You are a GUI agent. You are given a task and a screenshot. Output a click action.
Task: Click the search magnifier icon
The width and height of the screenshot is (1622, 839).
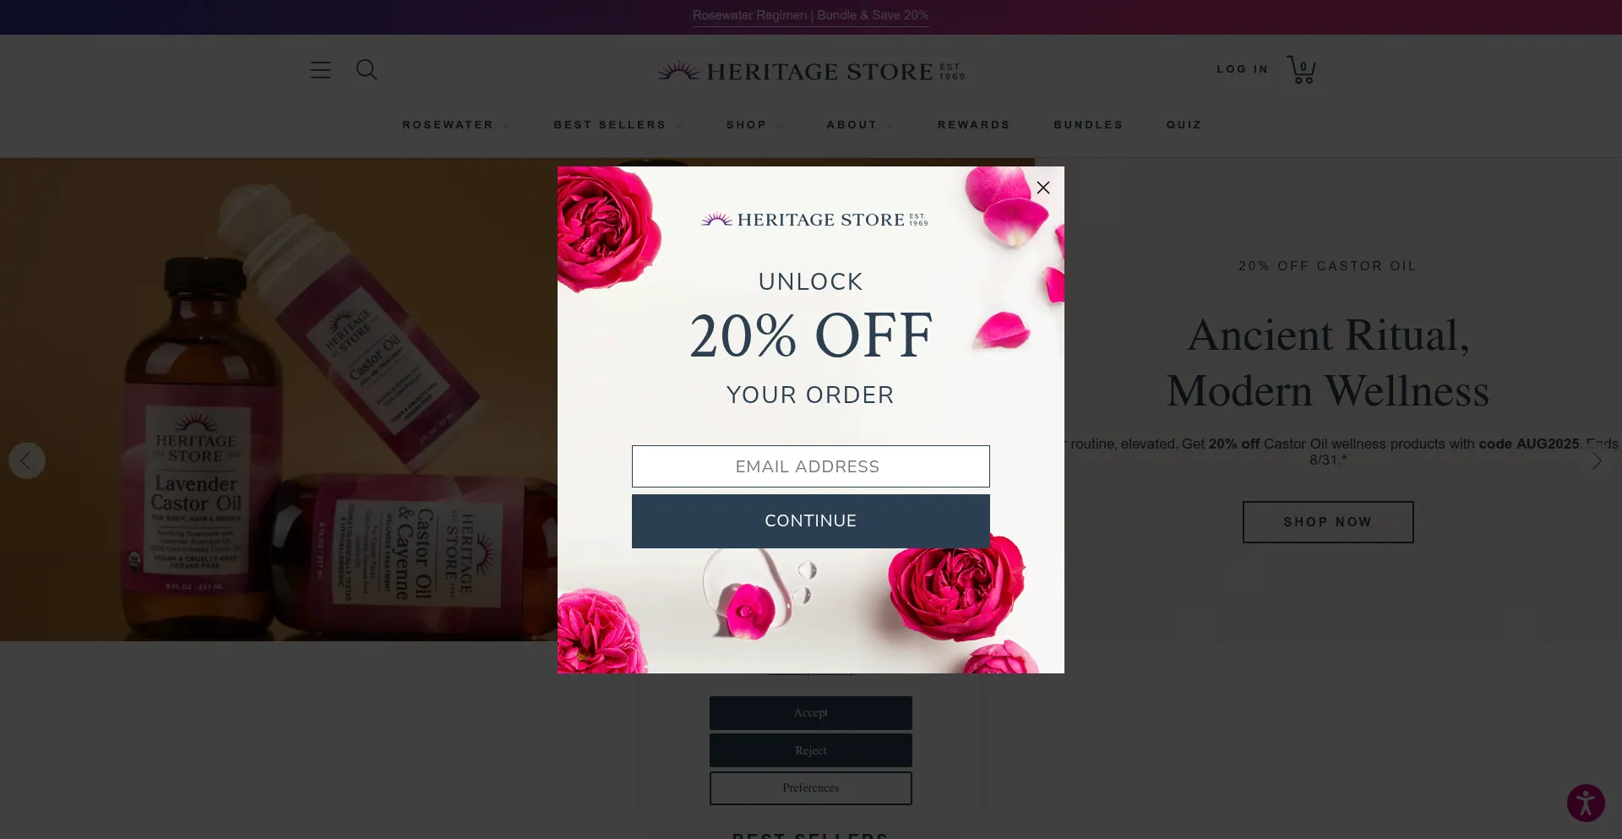[367, 69]
